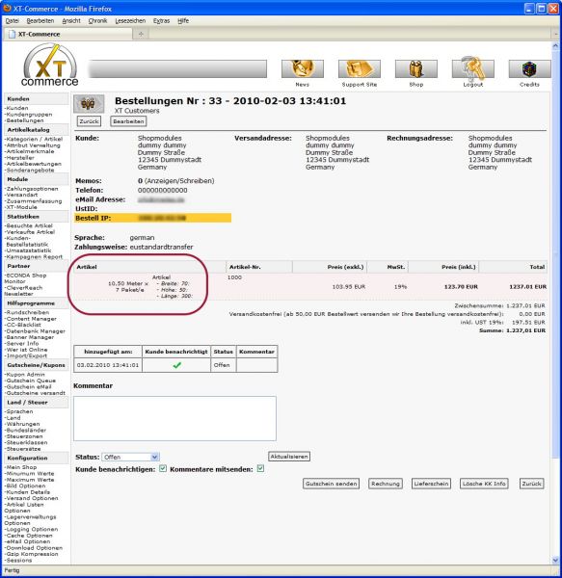Select the XT-Commerce browser tab

67,34
